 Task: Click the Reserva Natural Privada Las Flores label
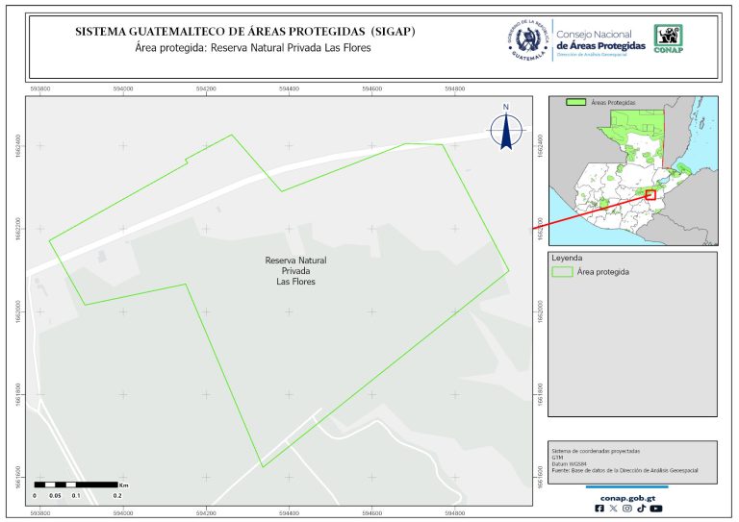point(295,271)
